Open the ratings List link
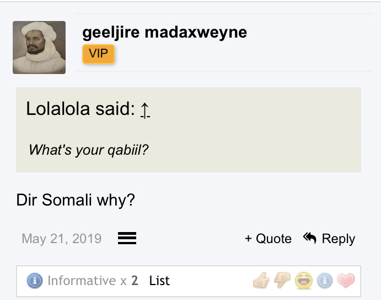The width and height of the screenshot is (381, 300). (159, 281)
